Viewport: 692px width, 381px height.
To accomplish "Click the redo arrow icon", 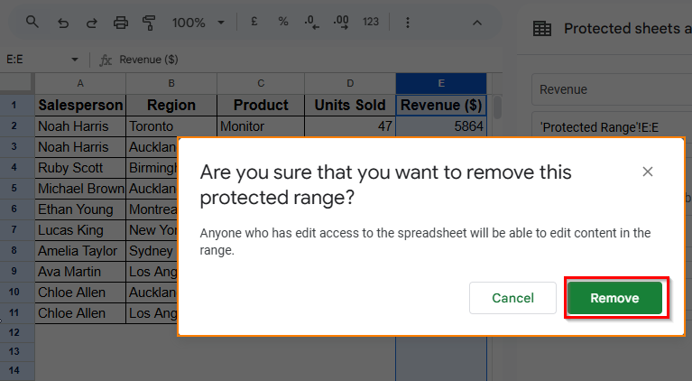I will (91, 22).
